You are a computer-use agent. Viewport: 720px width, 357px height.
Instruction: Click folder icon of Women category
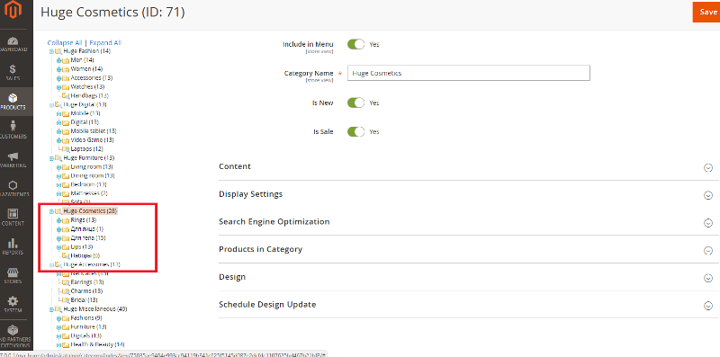tap(66, 69)
